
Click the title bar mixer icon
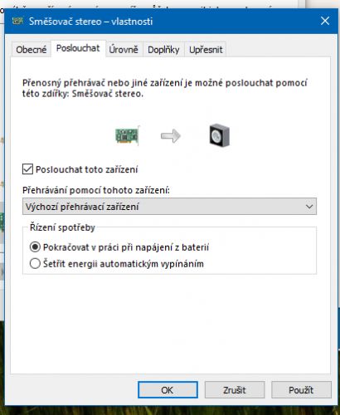[18, 21]
